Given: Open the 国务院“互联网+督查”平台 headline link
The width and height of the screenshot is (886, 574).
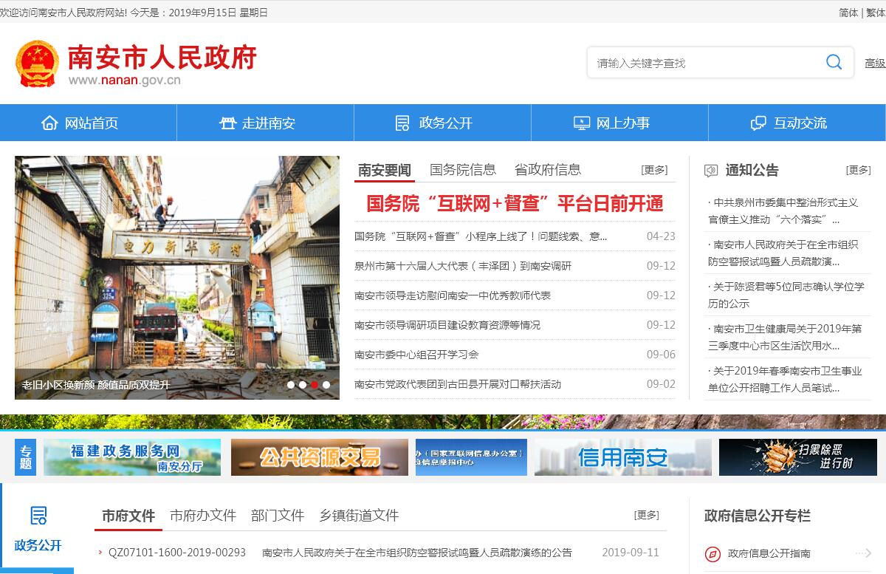Looking at the screenshot, I should [x=515, y=203].
